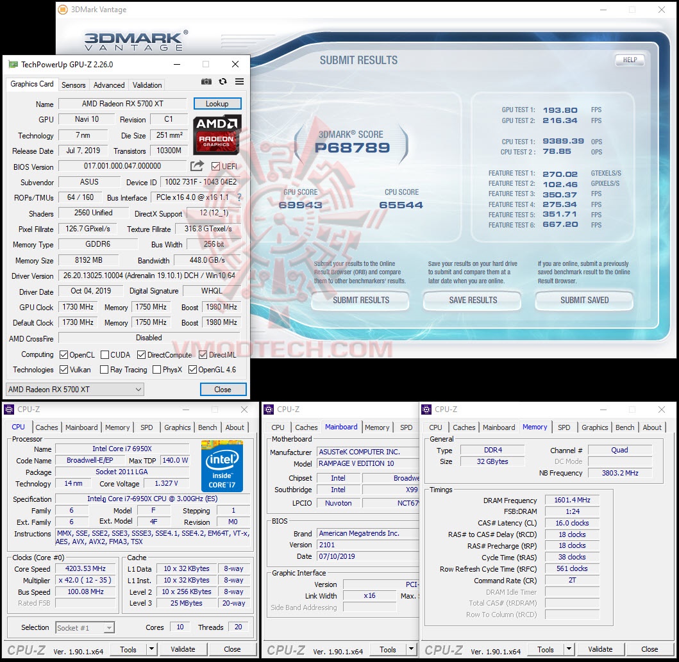Click Tools button in Mainboard CPU-Z window
The width and height of the screenshot is (679, 662).
tap(387, 649)
